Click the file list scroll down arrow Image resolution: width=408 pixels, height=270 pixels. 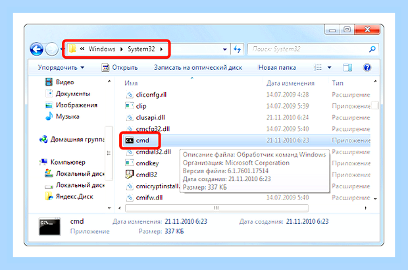click(376, 199)
